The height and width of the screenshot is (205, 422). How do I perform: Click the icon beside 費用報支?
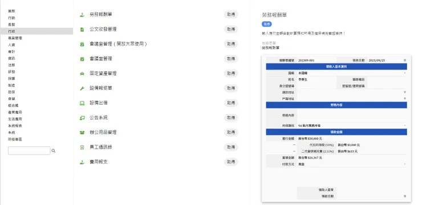coord(82,162)
